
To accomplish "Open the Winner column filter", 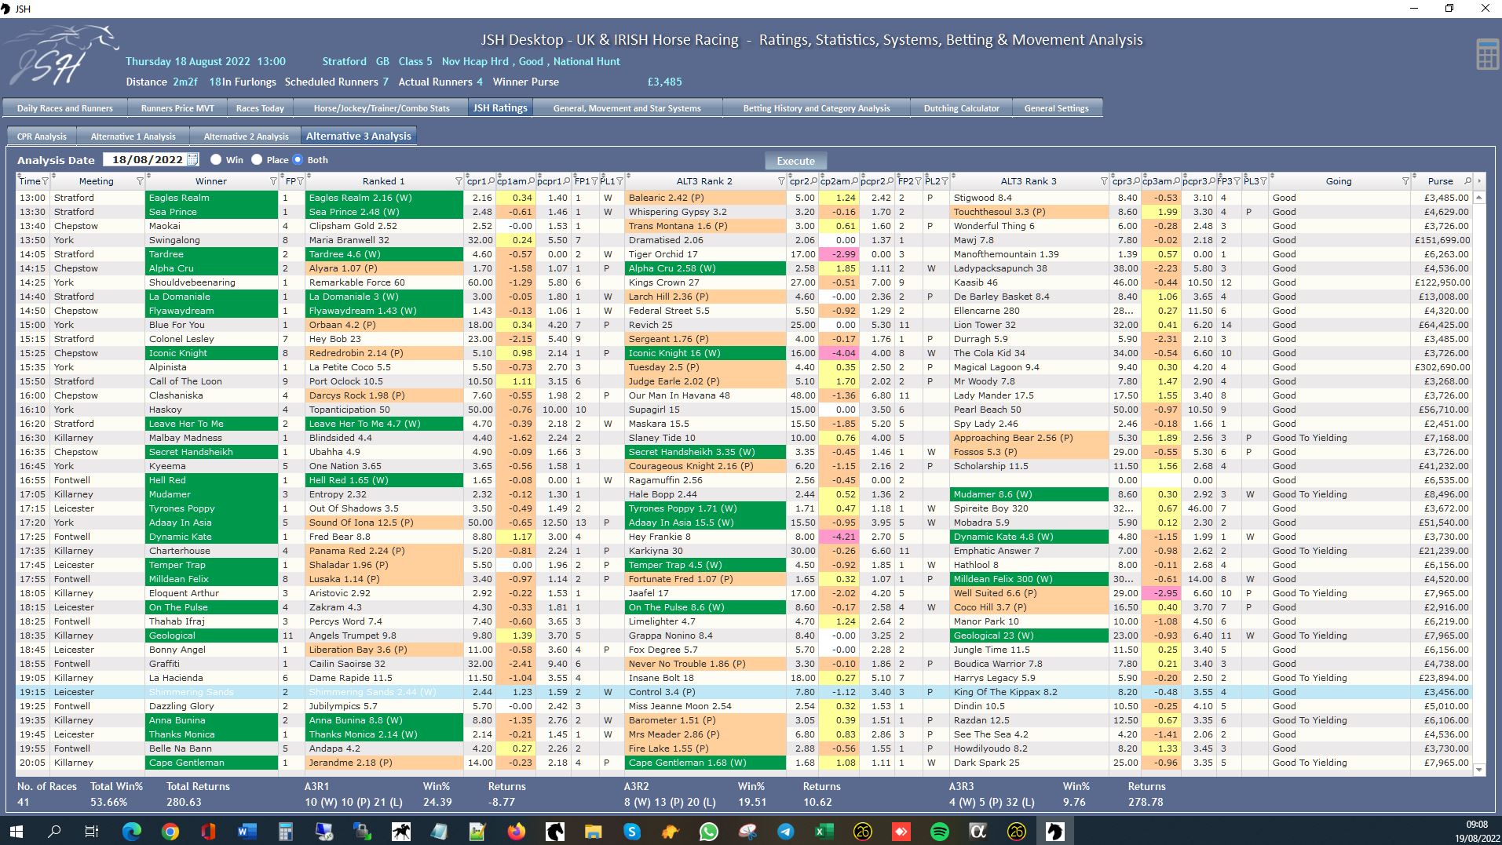I will click(x=273, y=181).
